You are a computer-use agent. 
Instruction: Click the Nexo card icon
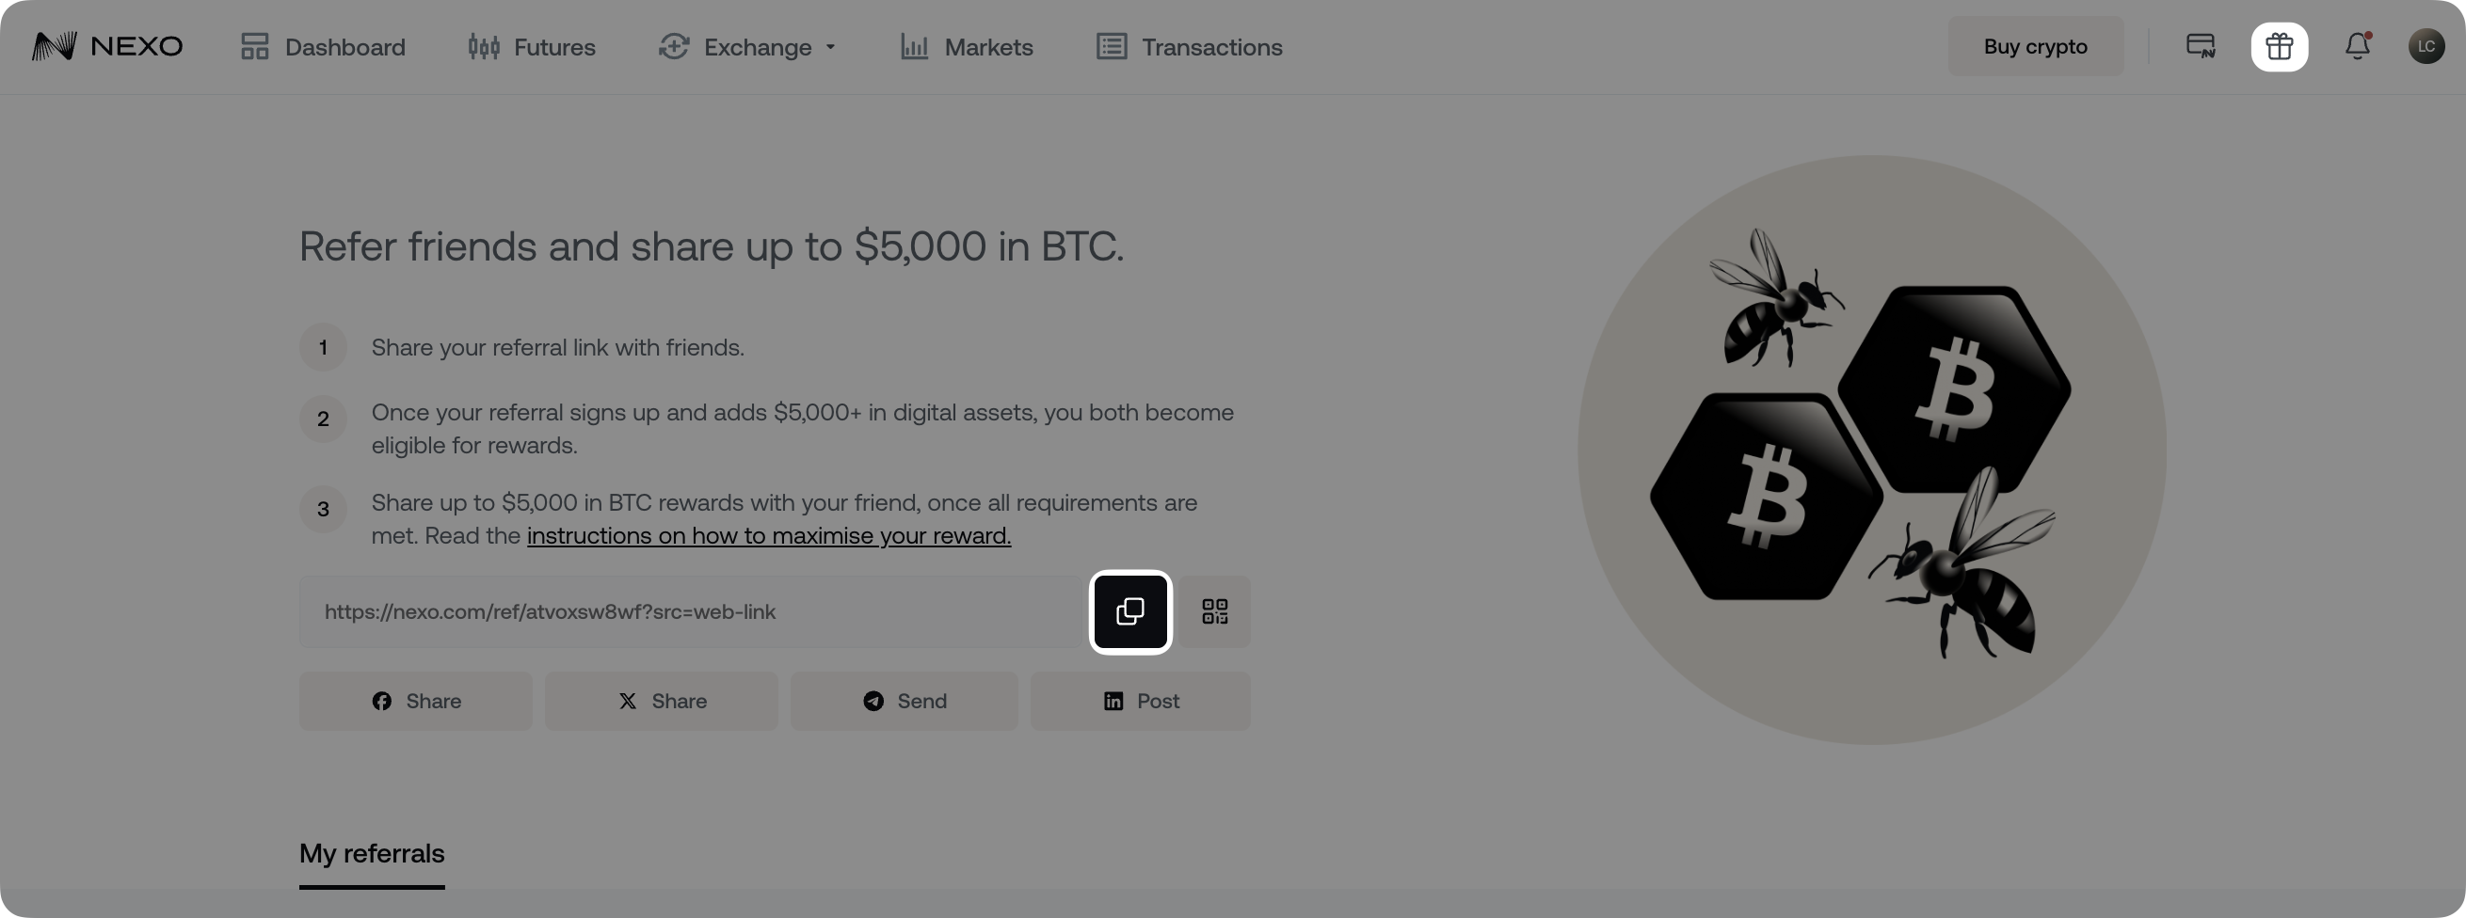click(2200, 46)
